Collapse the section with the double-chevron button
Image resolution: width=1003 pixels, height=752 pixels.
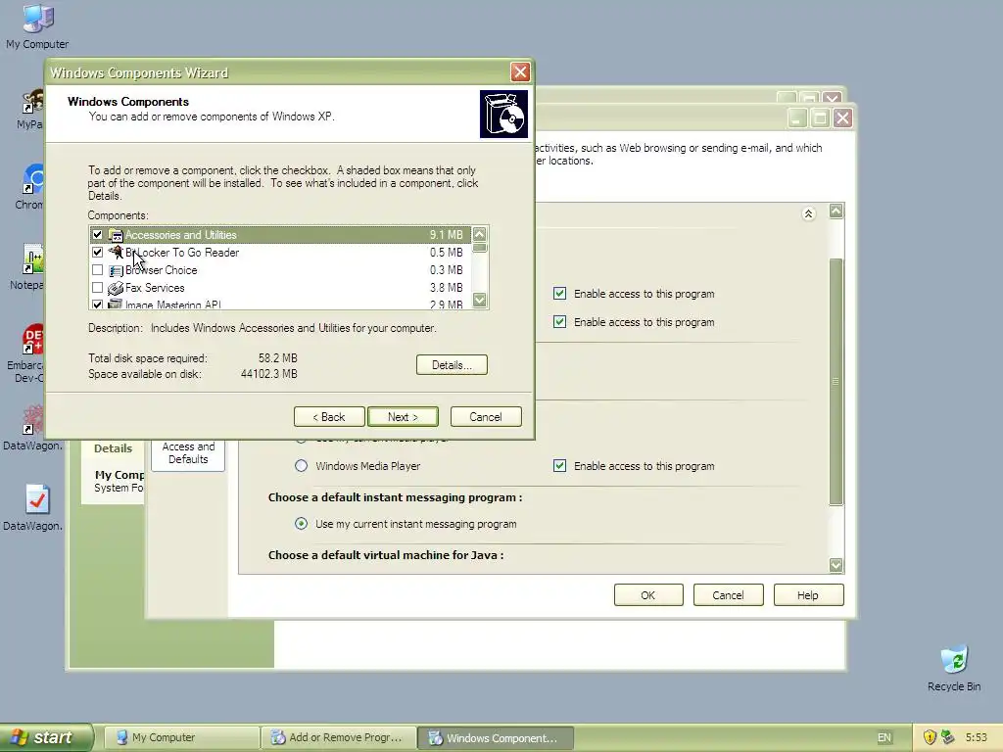coord(808,213)
